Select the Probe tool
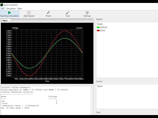Image resolution: width=158 pixels, height=118 pixels. tap(48, 14)
